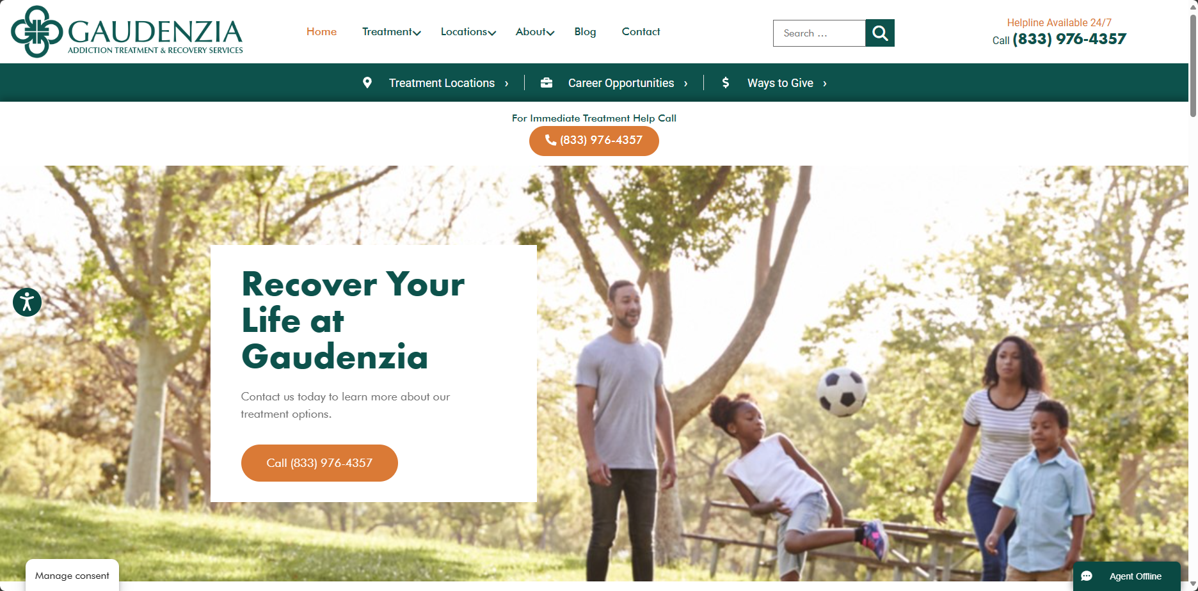This screenshot has height=591, width=1198.
Task: Expand the Treatment dropdown menu
Action: pyautogui.click(x=391, y=32)
